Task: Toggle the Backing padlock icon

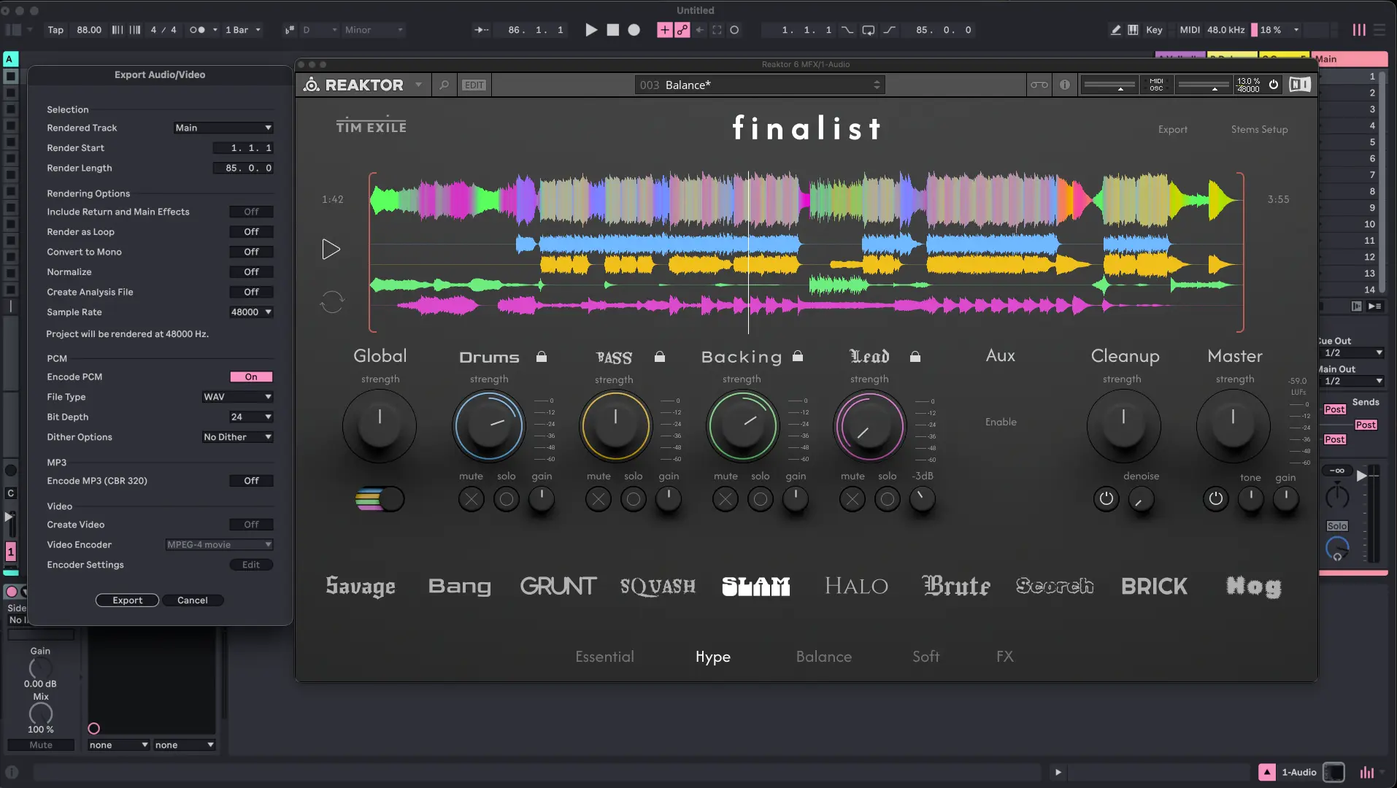Action: 798,356
